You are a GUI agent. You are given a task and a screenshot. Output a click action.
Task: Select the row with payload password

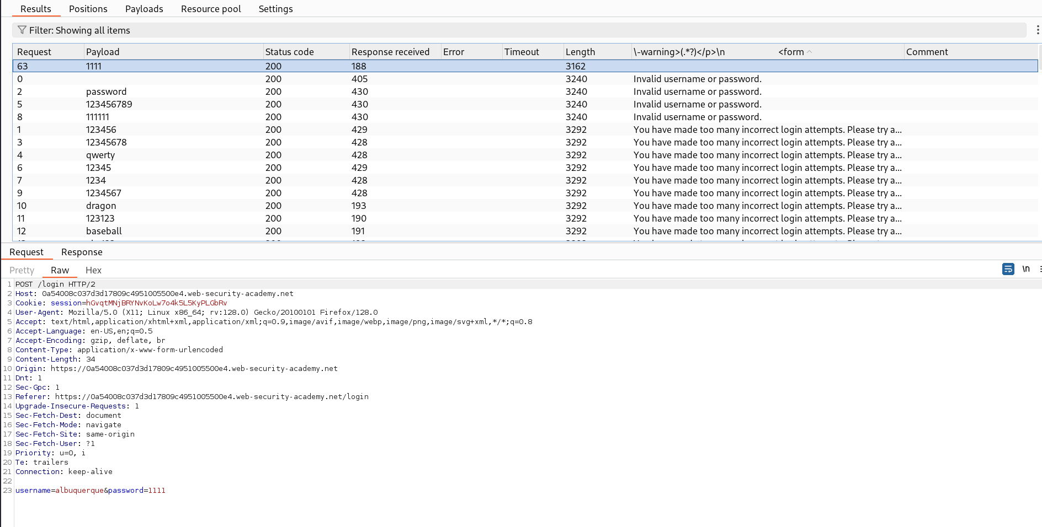point(107,92)
